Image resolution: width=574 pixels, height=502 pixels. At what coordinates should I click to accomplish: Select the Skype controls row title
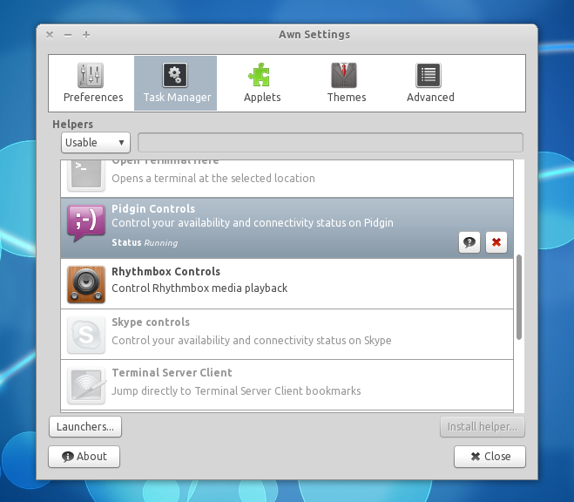pos(151,322)
